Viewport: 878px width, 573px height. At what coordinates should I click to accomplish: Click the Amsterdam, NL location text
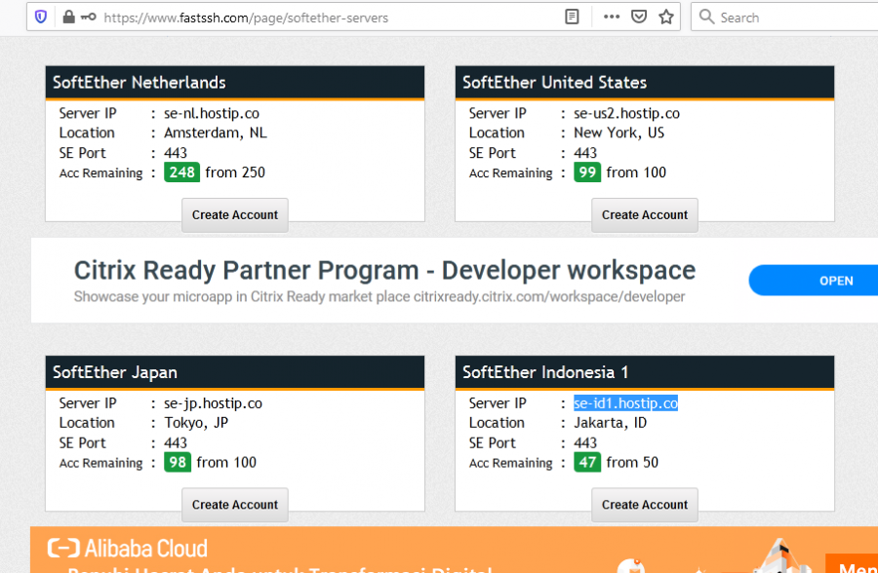pos(215,134)
